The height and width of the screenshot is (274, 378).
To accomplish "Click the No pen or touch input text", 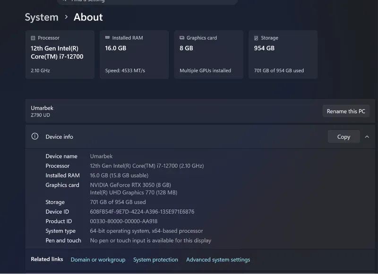I will click(x=150, y=240).
